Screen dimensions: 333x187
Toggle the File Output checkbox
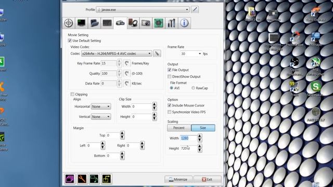coord(169,70)
